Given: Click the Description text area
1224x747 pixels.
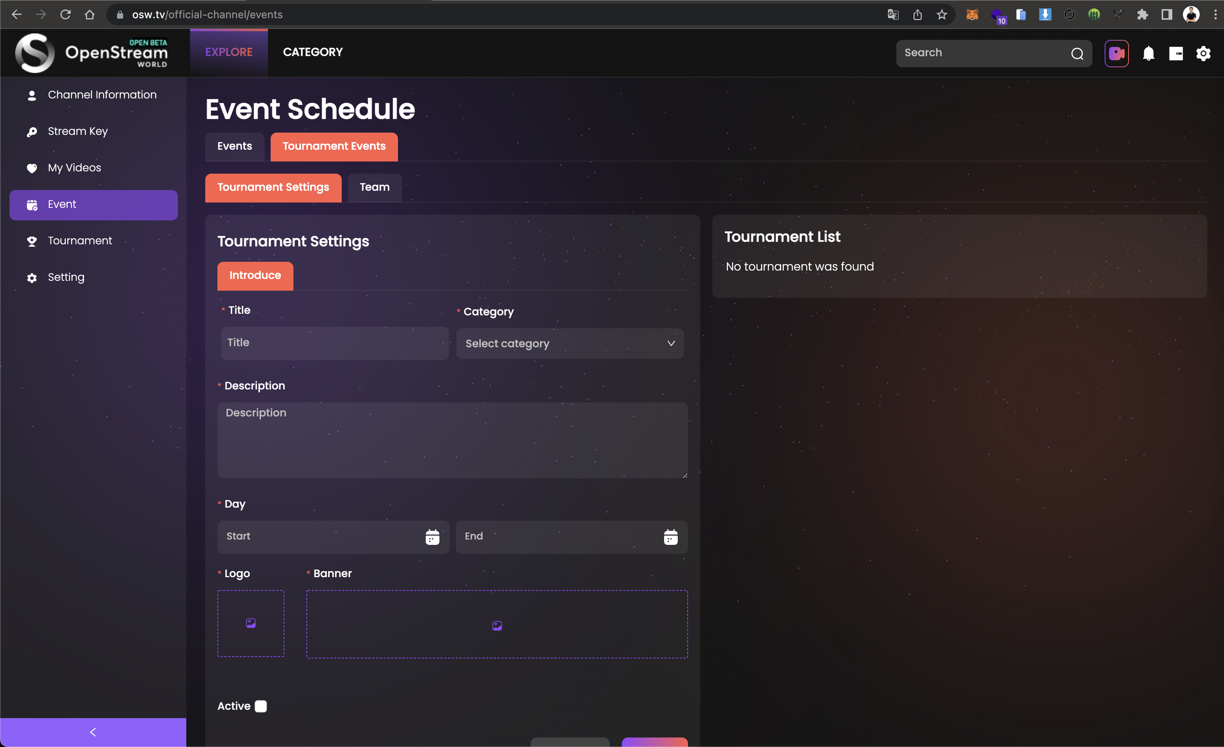Looking at the screenshot, I should (x=453, y=440).
